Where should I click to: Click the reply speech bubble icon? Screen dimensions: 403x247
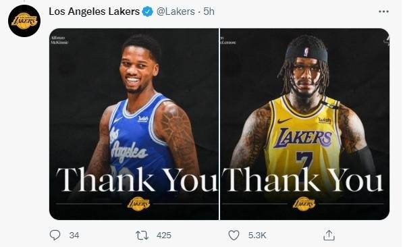[55, 235]
